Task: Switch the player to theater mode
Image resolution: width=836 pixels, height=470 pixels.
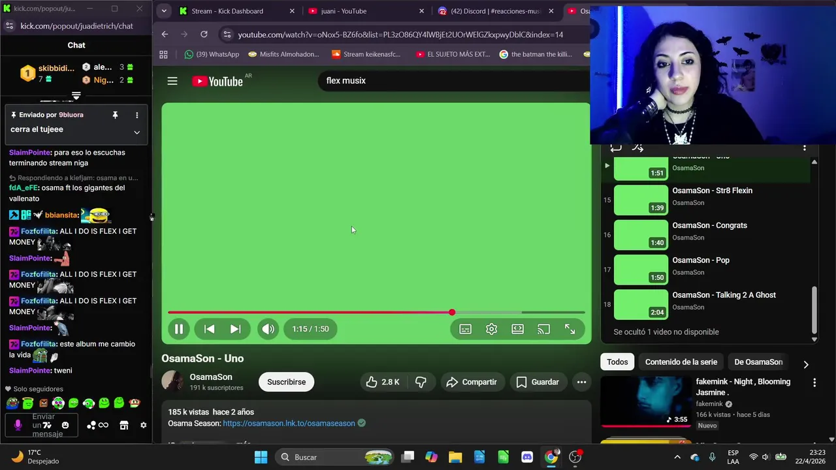Action: tap(518, 329)
